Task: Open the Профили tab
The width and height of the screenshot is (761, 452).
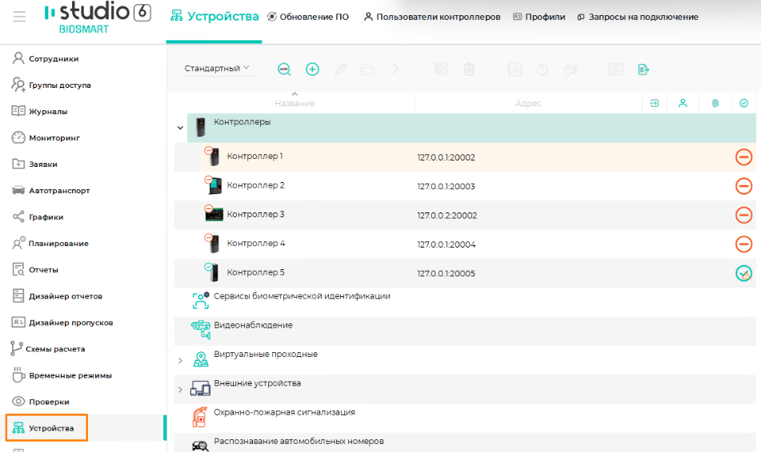Action: point(539,17)
